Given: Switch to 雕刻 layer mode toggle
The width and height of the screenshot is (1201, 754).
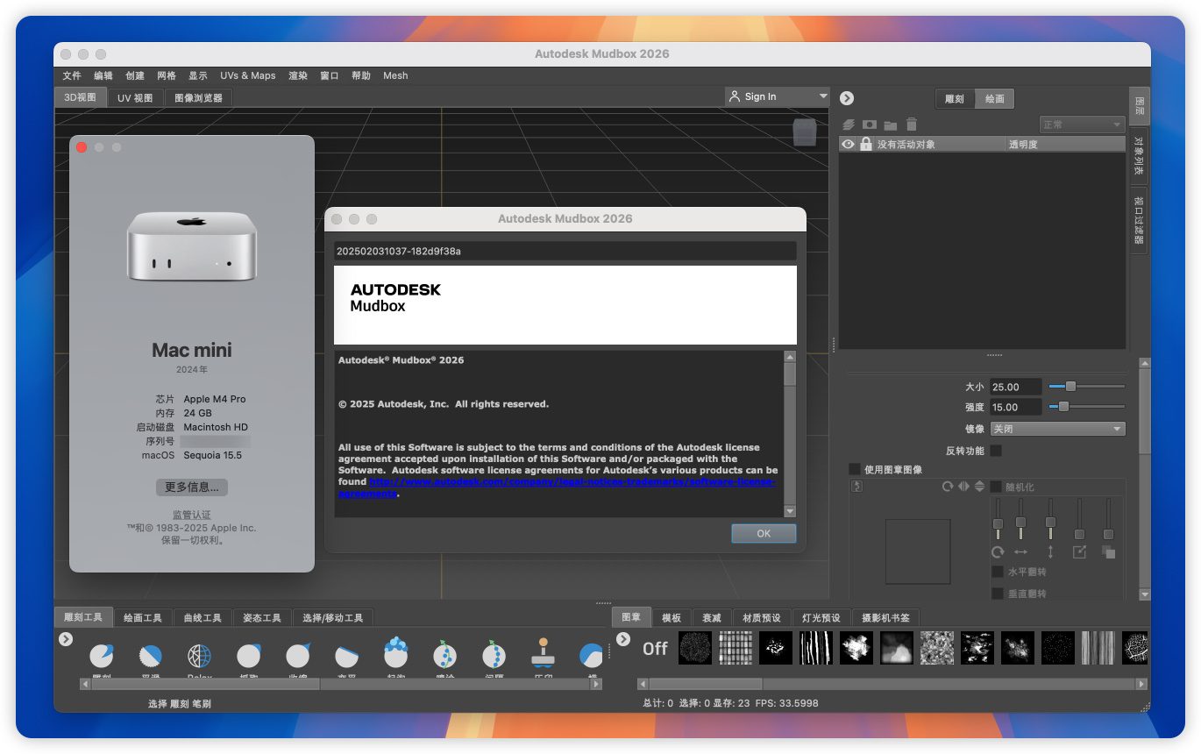Looking at the screenshot, I should [955, 99].
